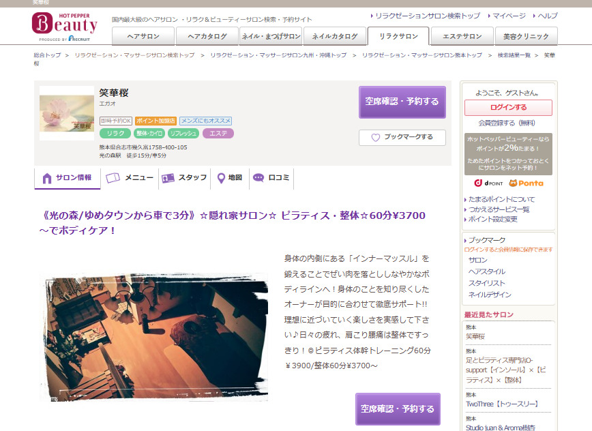
Task: Click ログインする button
Action: coord(508,108)
